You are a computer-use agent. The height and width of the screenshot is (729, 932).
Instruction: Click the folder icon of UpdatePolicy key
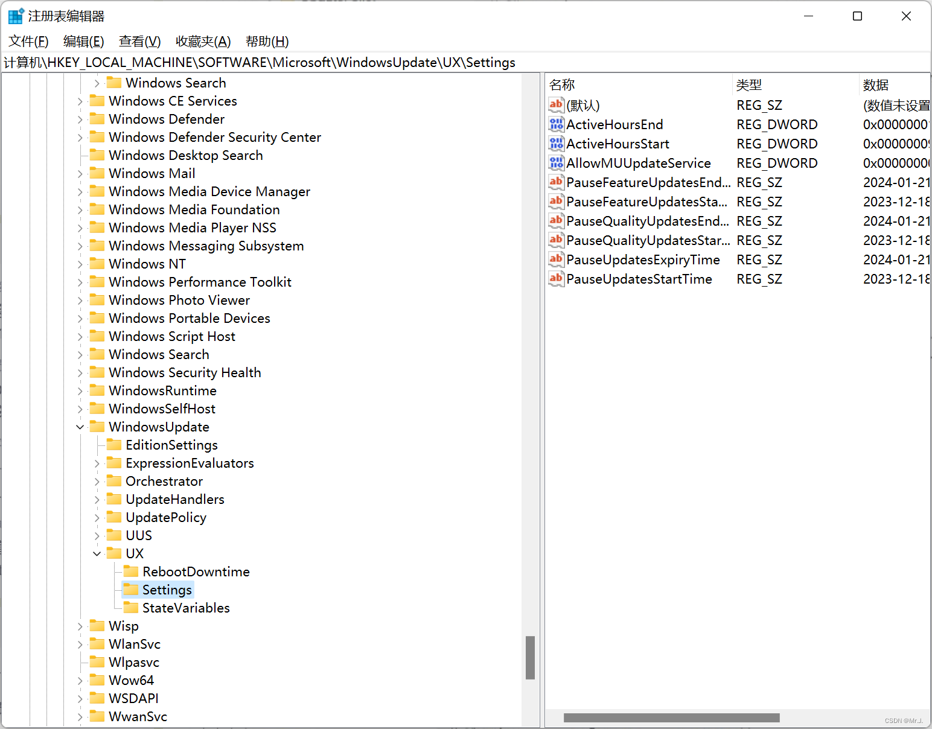point(114,517)
